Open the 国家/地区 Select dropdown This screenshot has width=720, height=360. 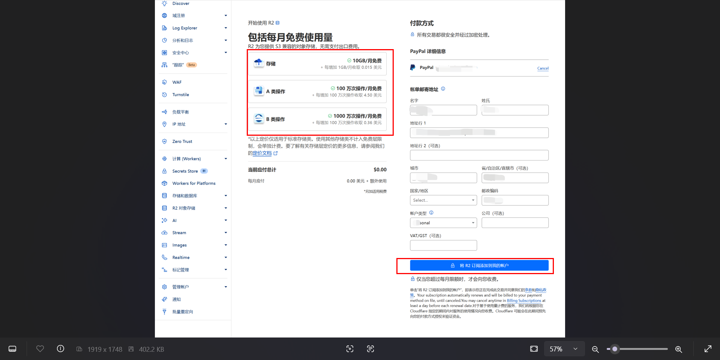click(444, 200)
